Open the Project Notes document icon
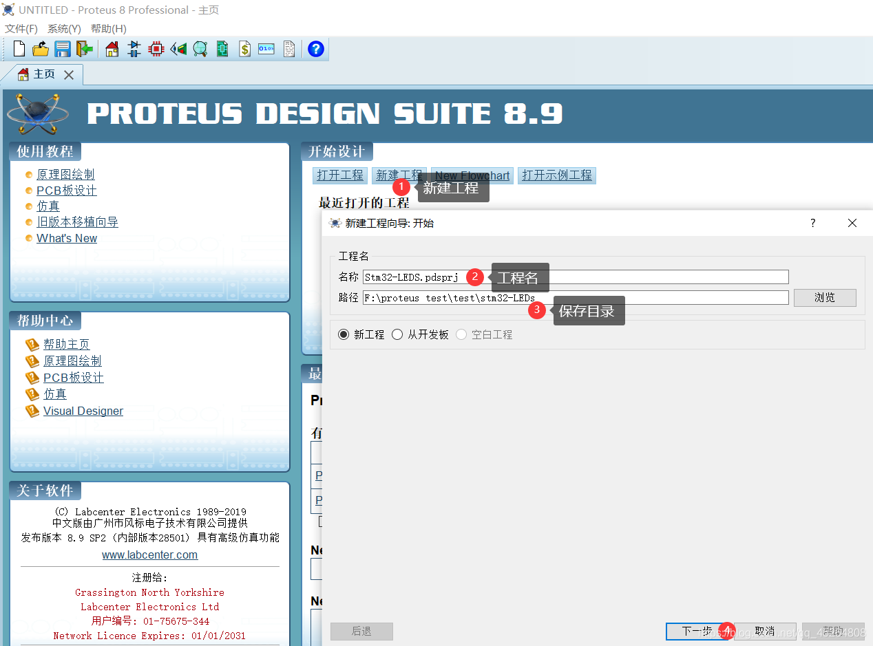 click(x=289, y=49)
